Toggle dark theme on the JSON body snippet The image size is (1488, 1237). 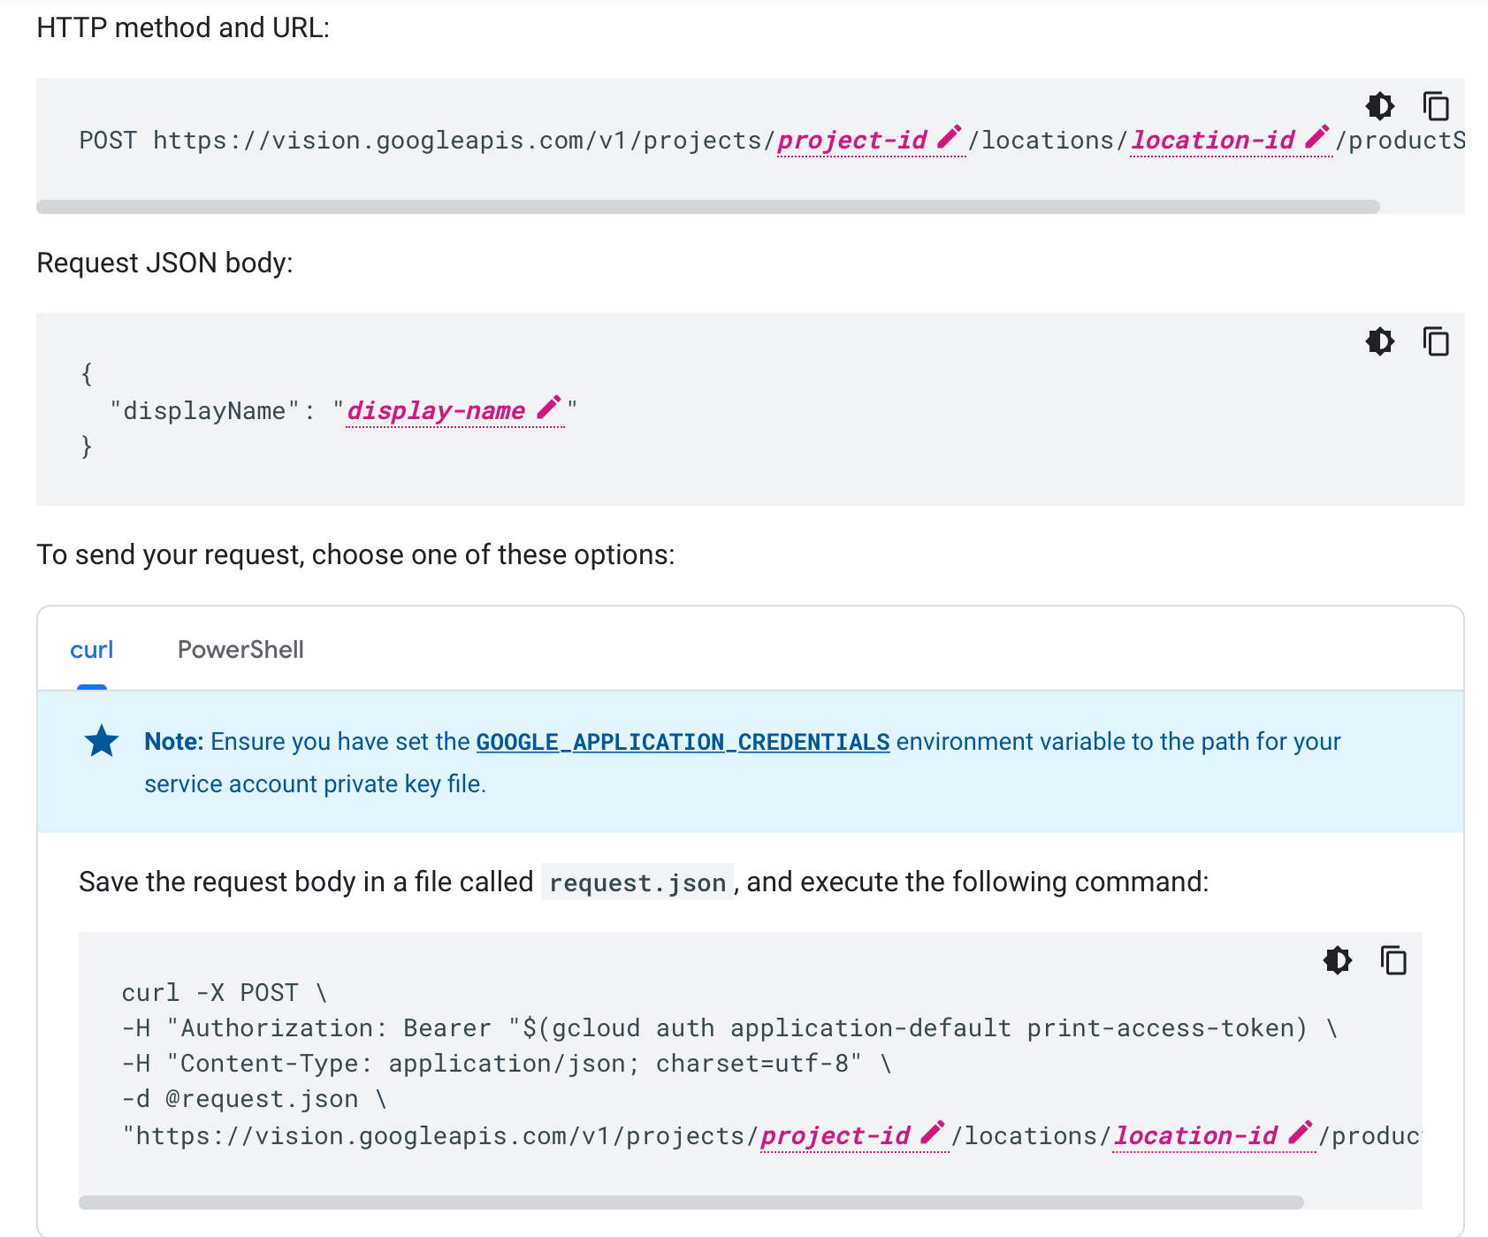tap(1379, 341)
